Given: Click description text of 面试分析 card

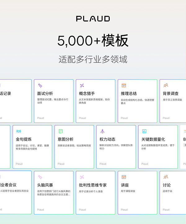Looking at the screenshot, I should [53, 101].
